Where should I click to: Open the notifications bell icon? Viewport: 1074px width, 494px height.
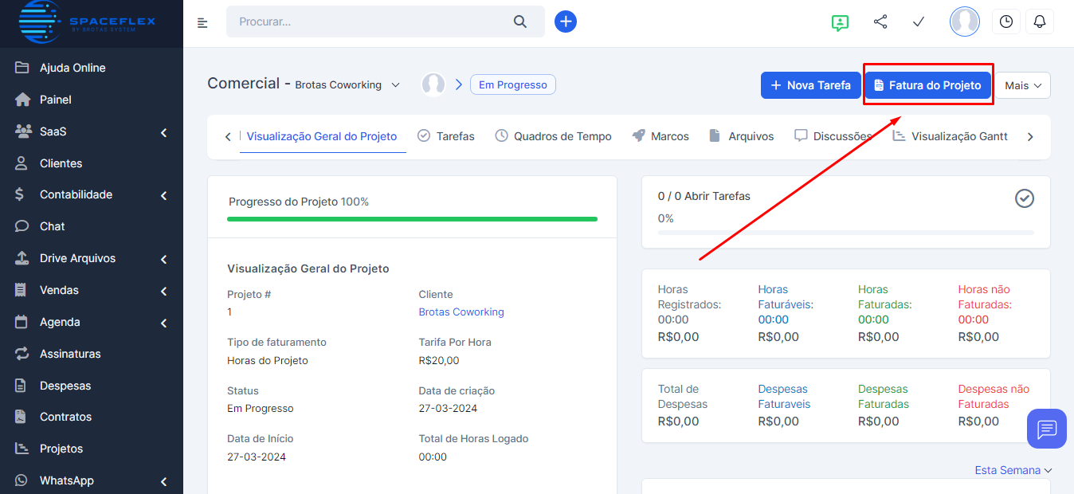(1039, 22)
